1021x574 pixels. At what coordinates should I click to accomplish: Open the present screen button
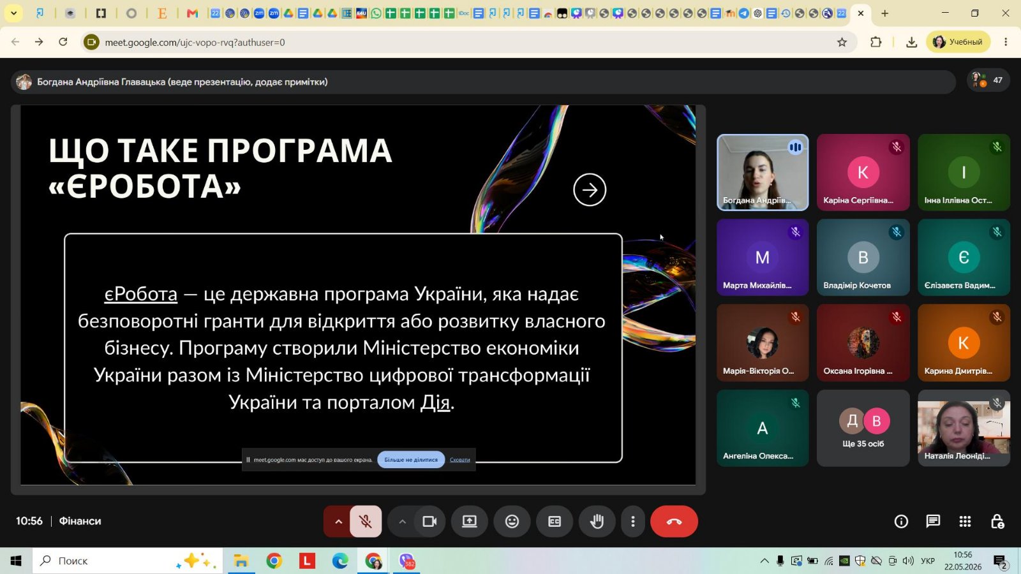click(x=470, y=522)
